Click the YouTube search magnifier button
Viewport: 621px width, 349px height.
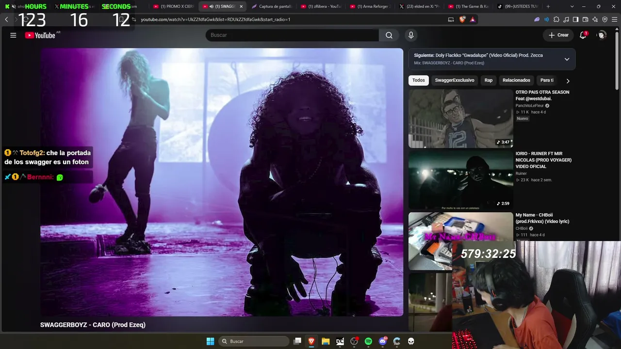(x=389, y=35)
